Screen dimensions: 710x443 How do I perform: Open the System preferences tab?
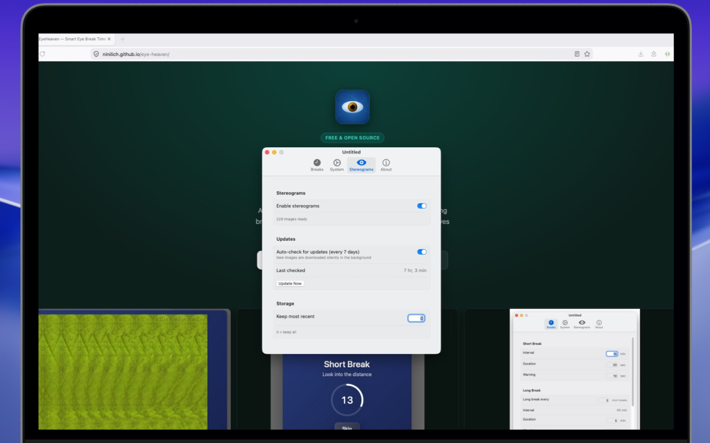[x=337, y=165]
